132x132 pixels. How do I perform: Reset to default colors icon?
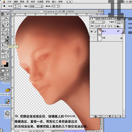[x=2, y=66]
